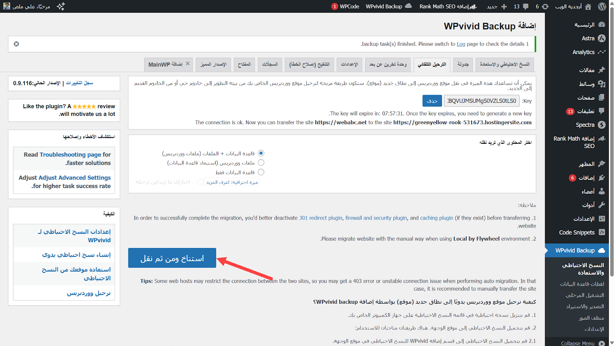Open the WordPress logo menu in admin bar
615x346 pixels.
(602, 7)
